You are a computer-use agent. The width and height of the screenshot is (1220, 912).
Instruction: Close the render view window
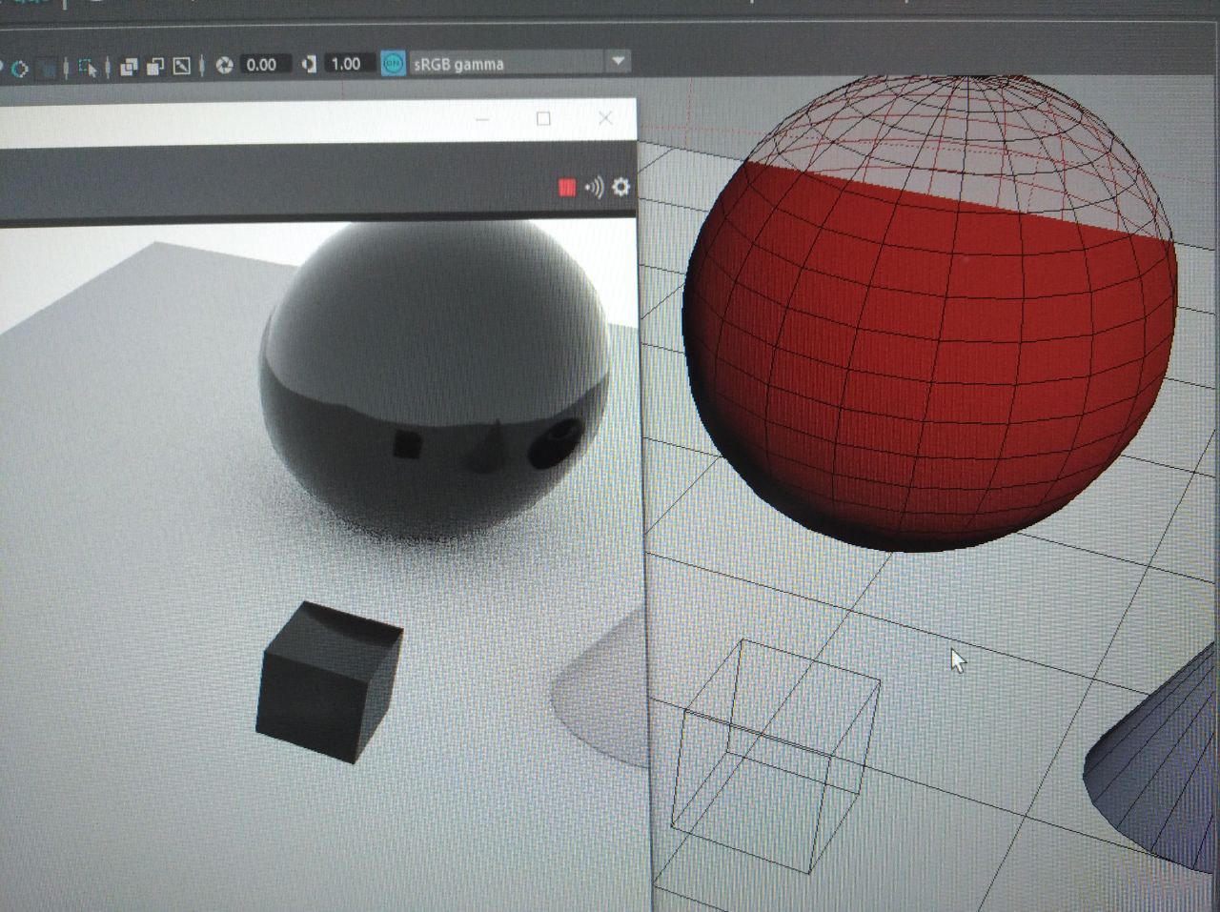(x=605, y=117)
